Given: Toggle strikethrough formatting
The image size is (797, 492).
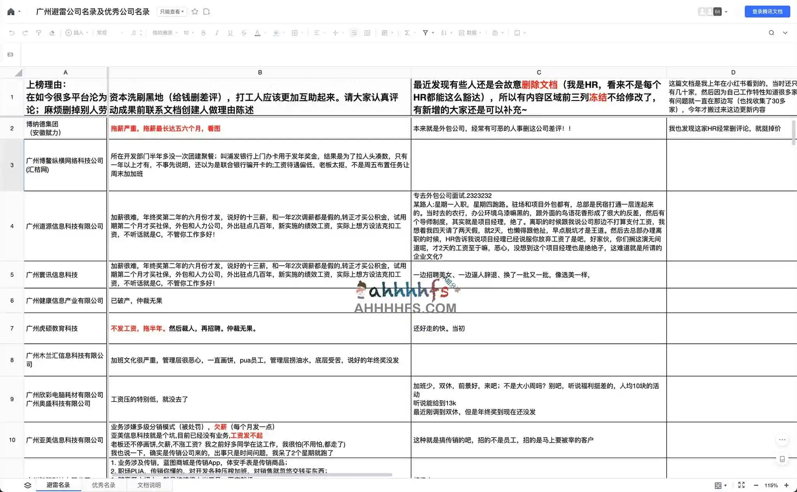Looking at the screenshot, I should (x=244, y=33).
